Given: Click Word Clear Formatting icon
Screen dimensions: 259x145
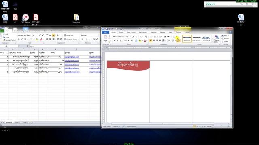Looking at the screenshot, I should coord(146,37).
